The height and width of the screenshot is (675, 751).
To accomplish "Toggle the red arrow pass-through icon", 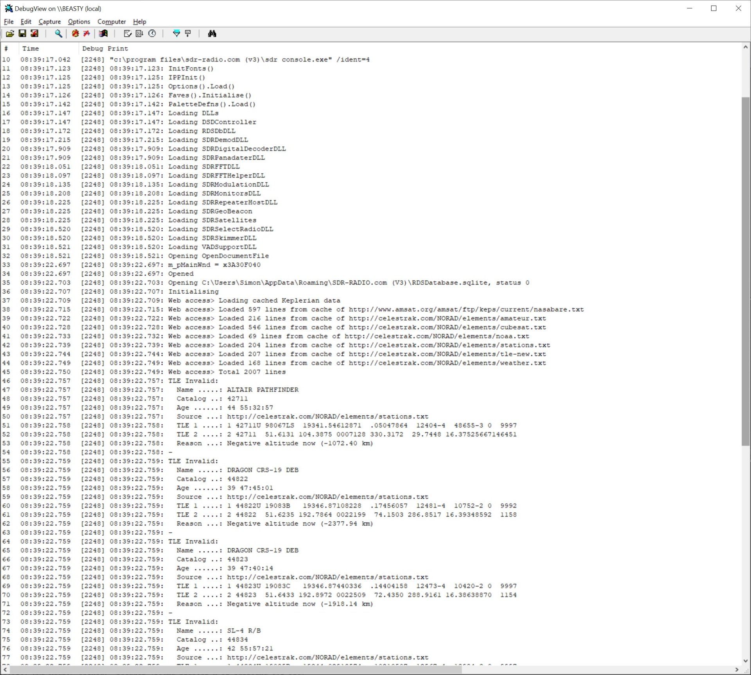I will click(x=86, y=34).
